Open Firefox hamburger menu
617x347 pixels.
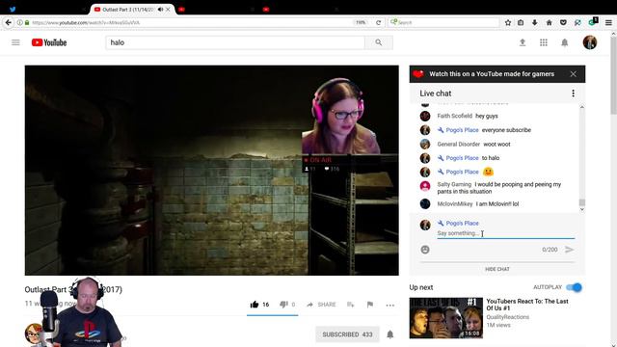coord(608,22)
